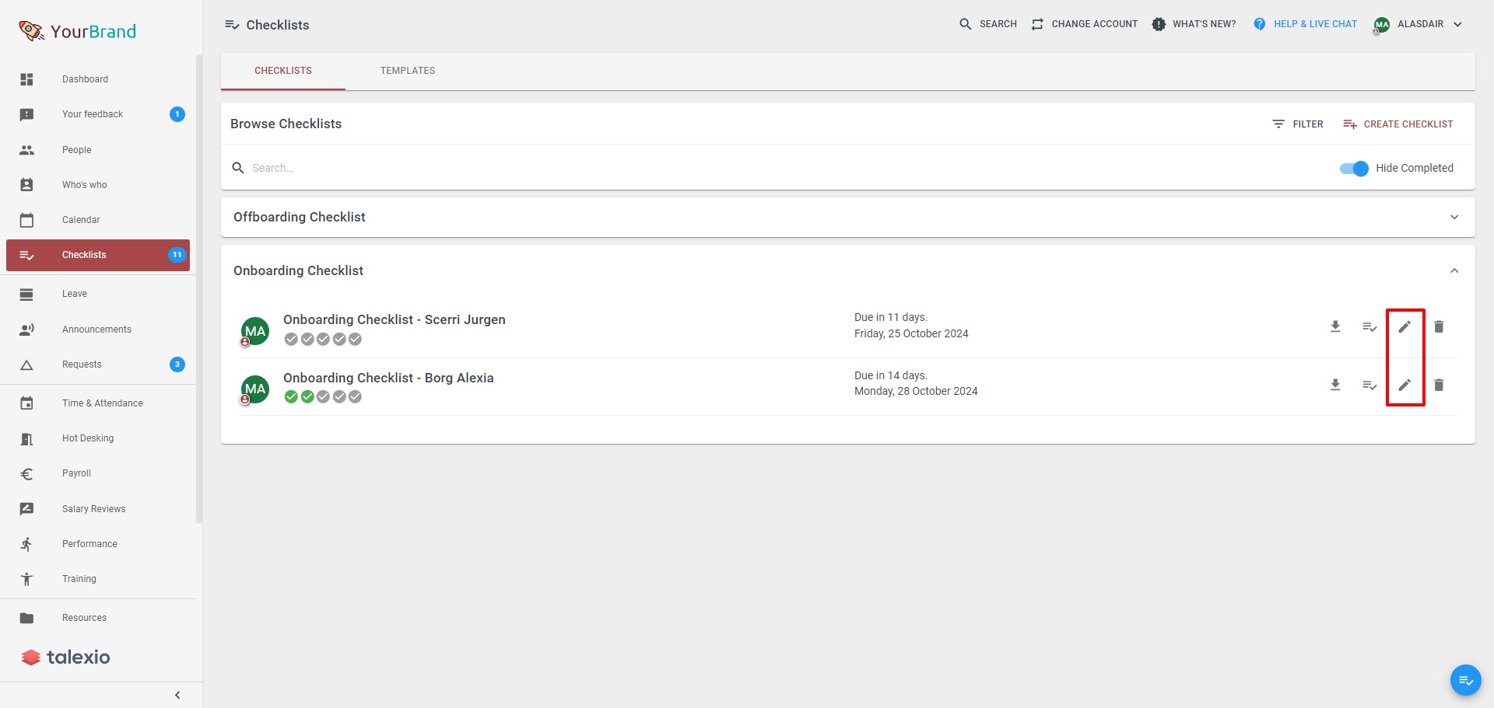This screenshot has width=1494, height=708.
Task: Go to People section
Action: click(x=98, y=150)
